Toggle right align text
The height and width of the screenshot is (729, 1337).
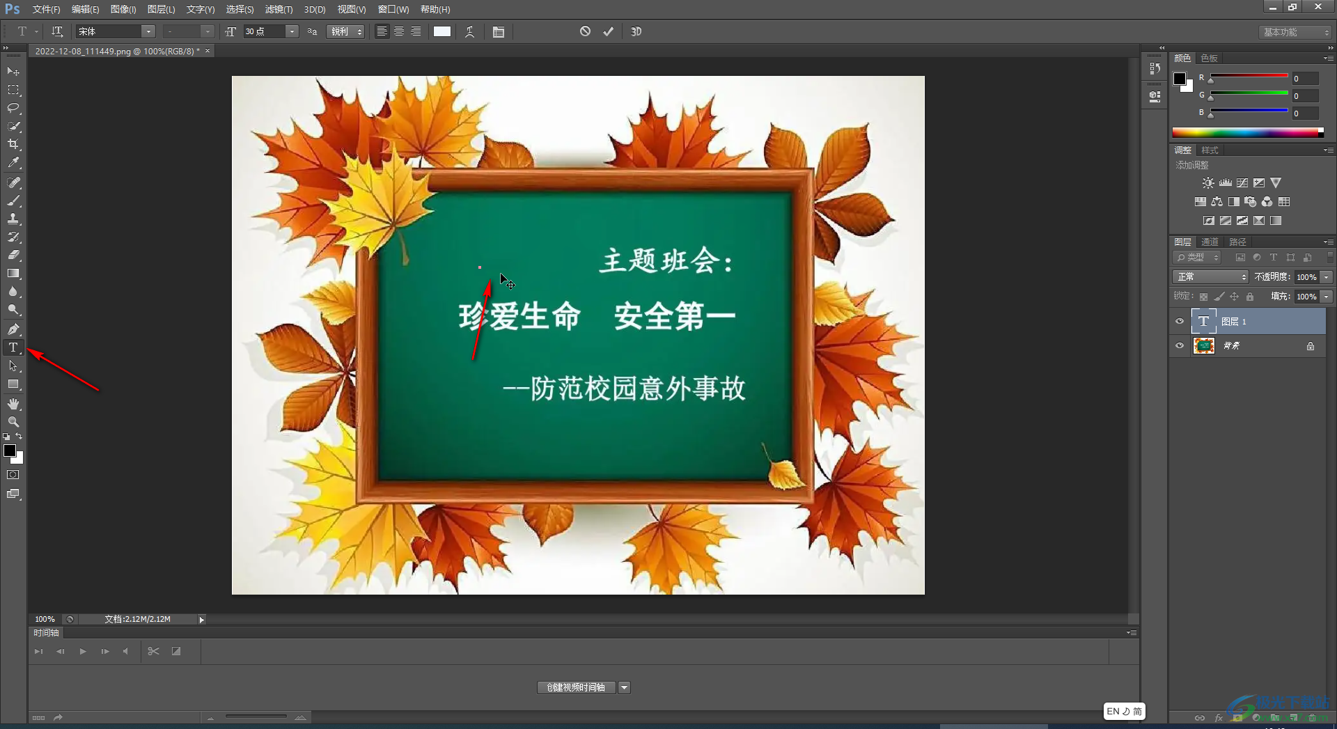point(416,31)
